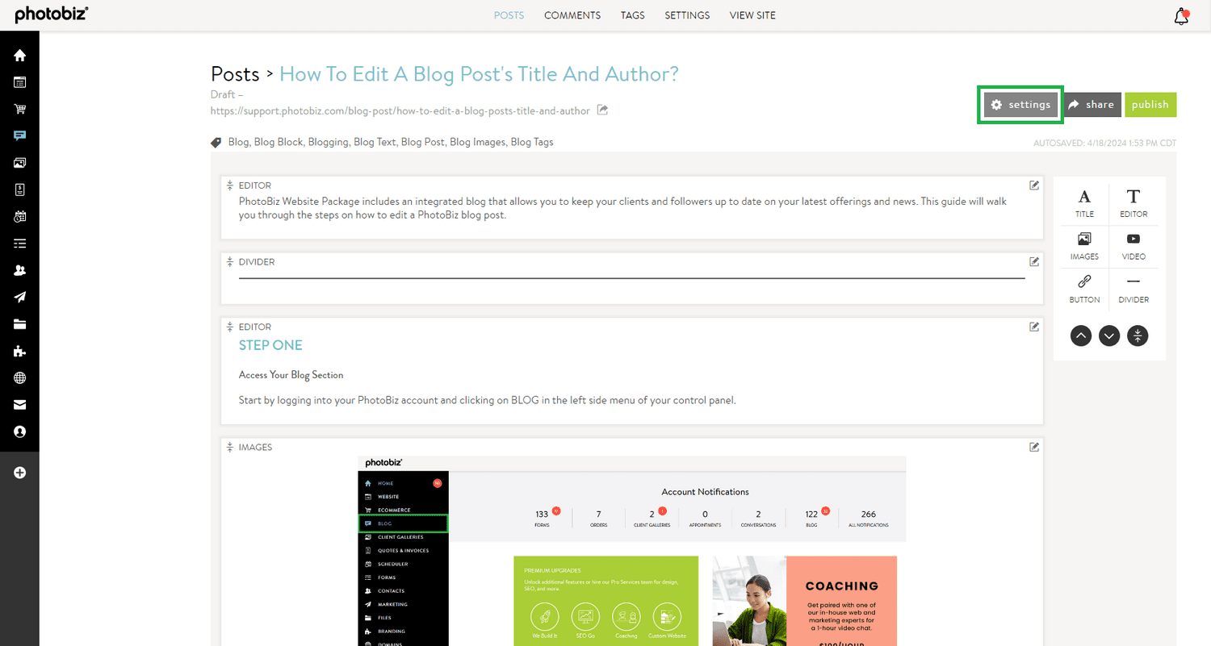Click the plus icon at the sidebar bottom

coord(19,473)
